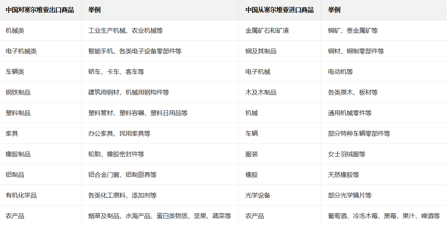The height and width of the screenshot is (225, 447).
Task: Select the 金属矿石和矿渣 import cell
Action: point(267,30)
